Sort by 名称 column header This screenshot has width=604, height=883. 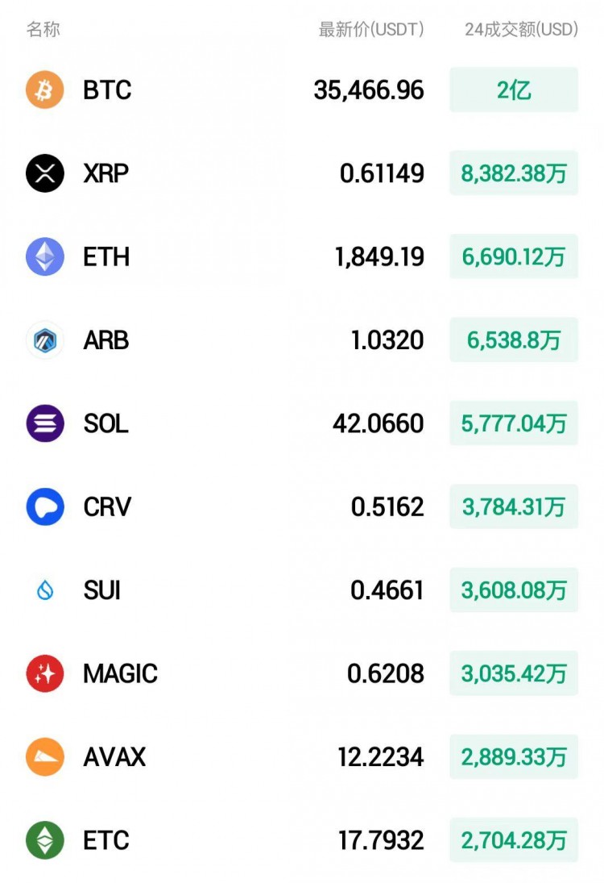(43, 29)
